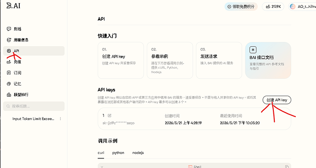The width and height of the screenshot is (316, 168).
Task: Open options menu for Input Token Limit chat
Action: 60,119
